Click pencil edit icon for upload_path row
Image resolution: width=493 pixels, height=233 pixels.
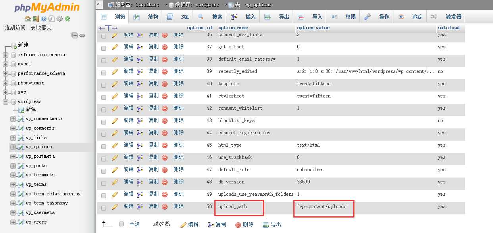(115, 206)
